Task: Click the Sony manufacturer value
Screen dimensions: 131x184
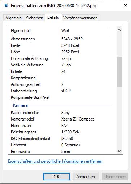Action: tap(65, 113)
